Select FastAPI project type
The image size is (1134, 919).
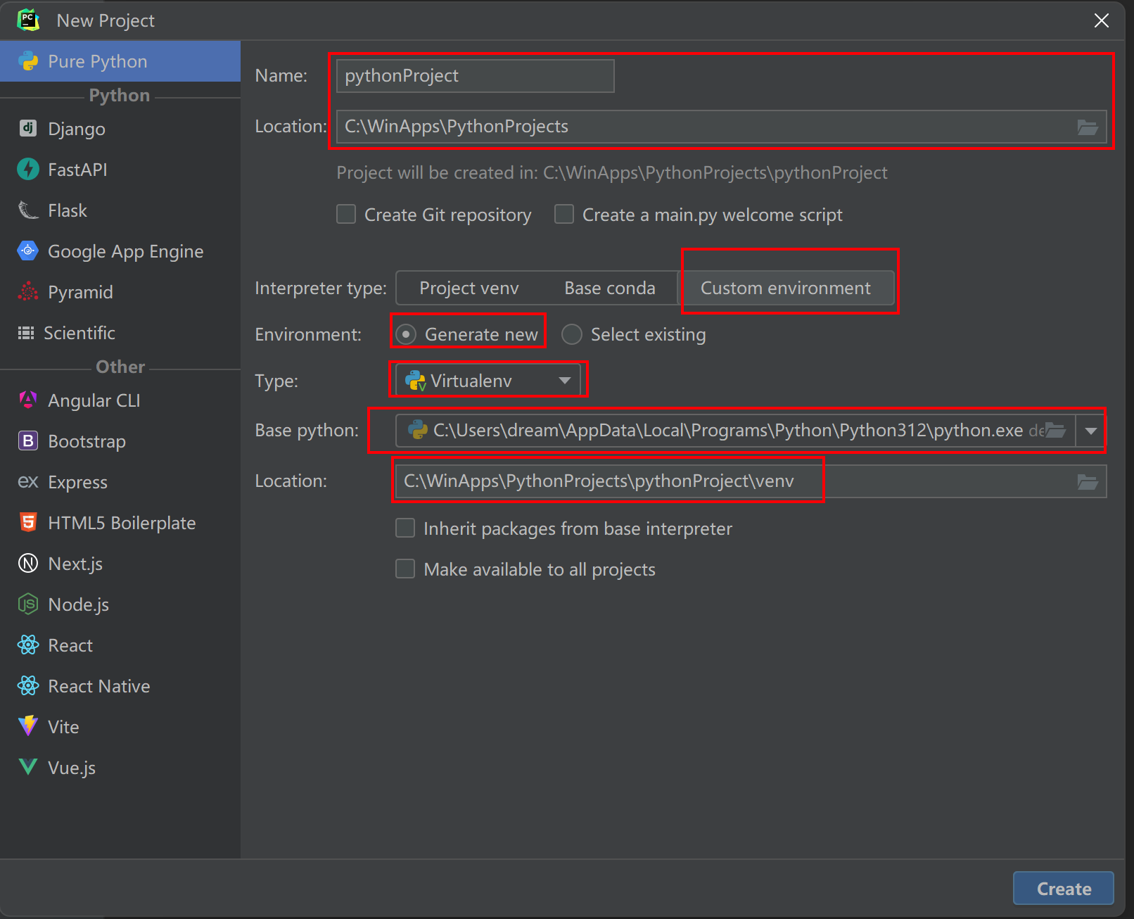coord(120,170)
